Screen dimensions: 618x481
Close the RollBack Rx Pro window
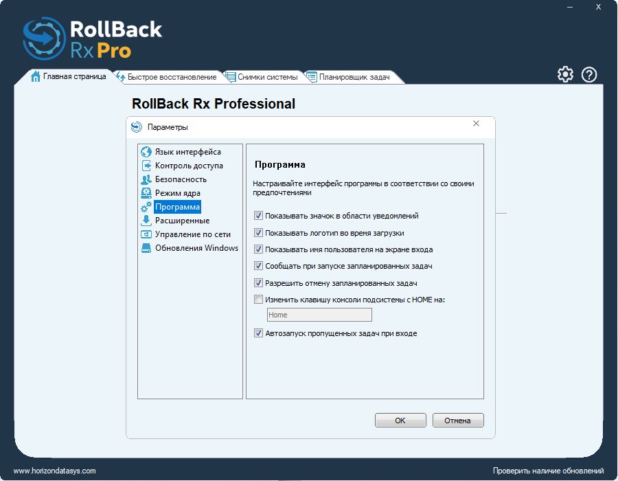[x=598, y=7]
